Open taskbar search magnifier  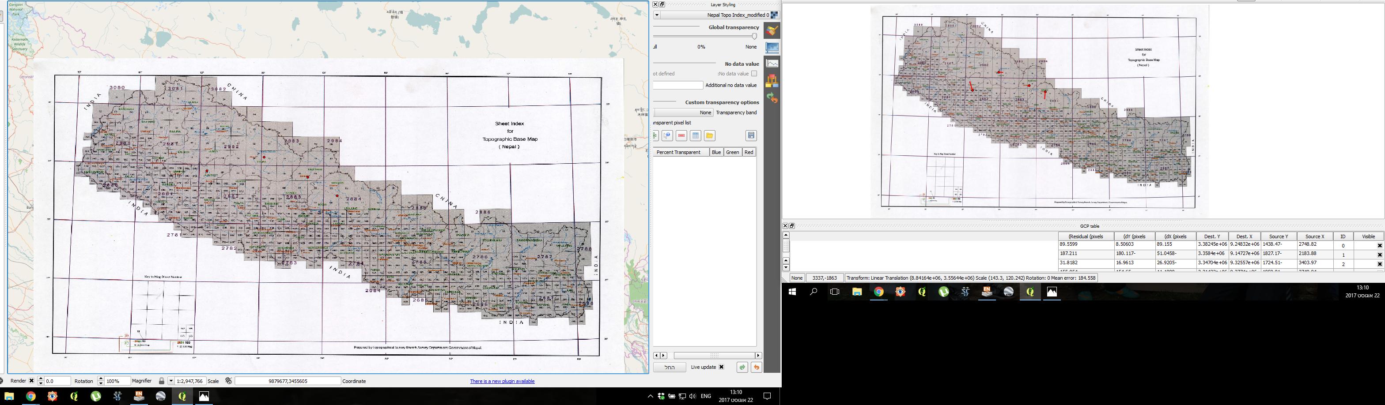point(814,292)
